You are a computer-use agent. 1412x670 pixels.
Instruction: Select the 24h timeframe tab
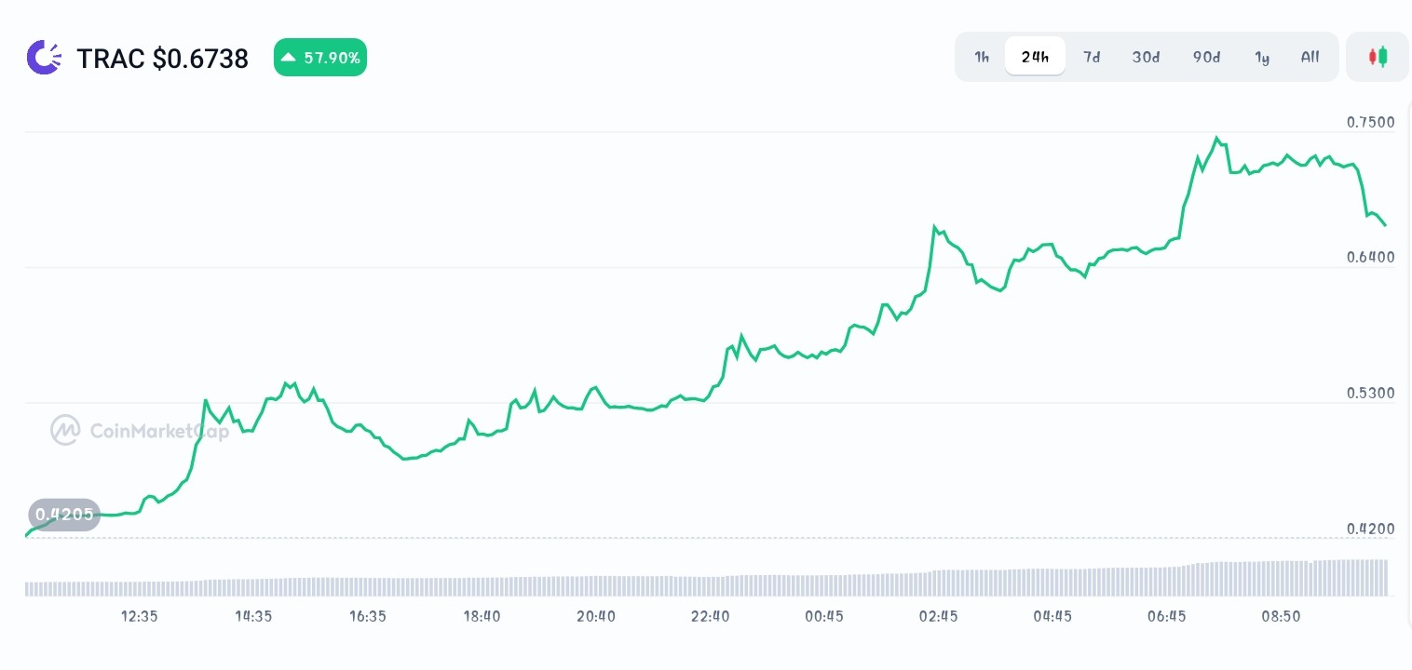pos(1035,57)
